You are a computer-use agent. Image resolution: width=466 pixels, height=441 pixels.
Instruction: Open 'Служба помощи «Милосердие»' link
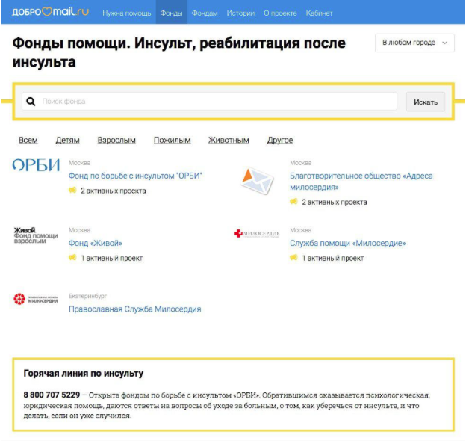pyautogui.click(x=348, y=243)
